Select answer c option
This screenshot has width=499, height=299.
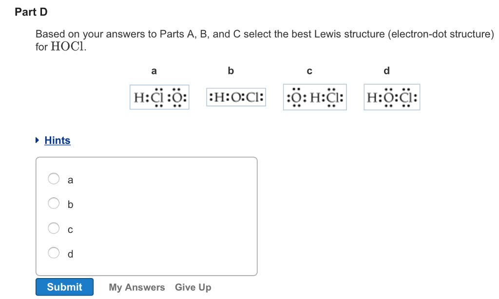pyautogui.click(x=54, y=228)
